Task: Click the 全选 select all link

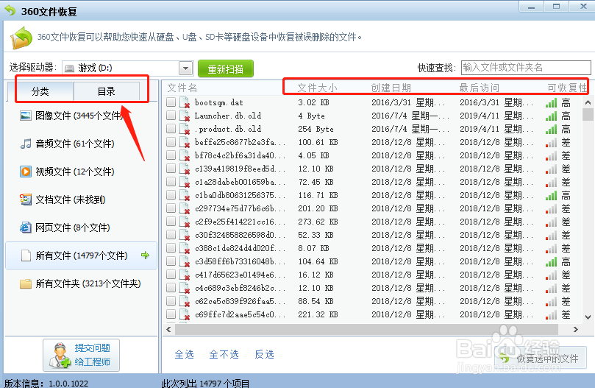Action: click(184, 354)
